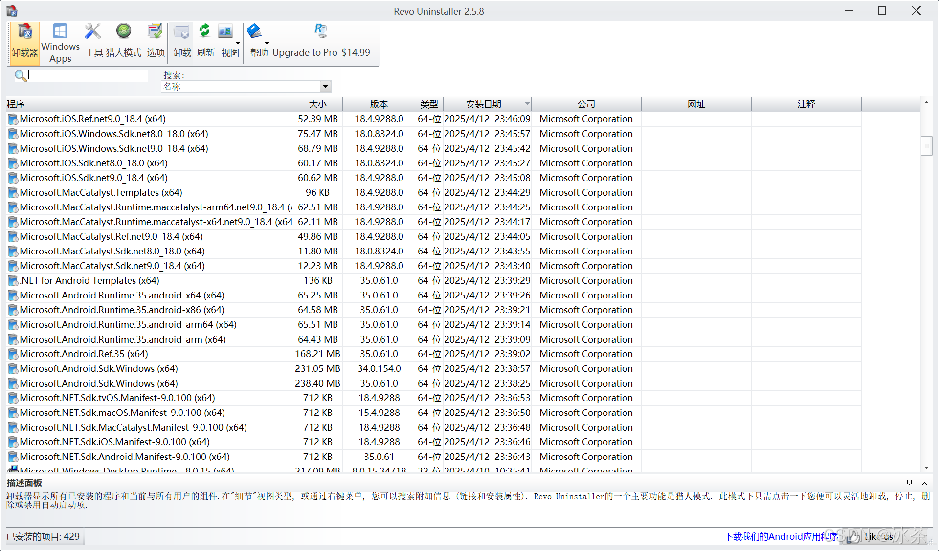Click the vertical scrollbar thumb
The width and height of the screenshot is (939, 551).
(x=926, y=146)
